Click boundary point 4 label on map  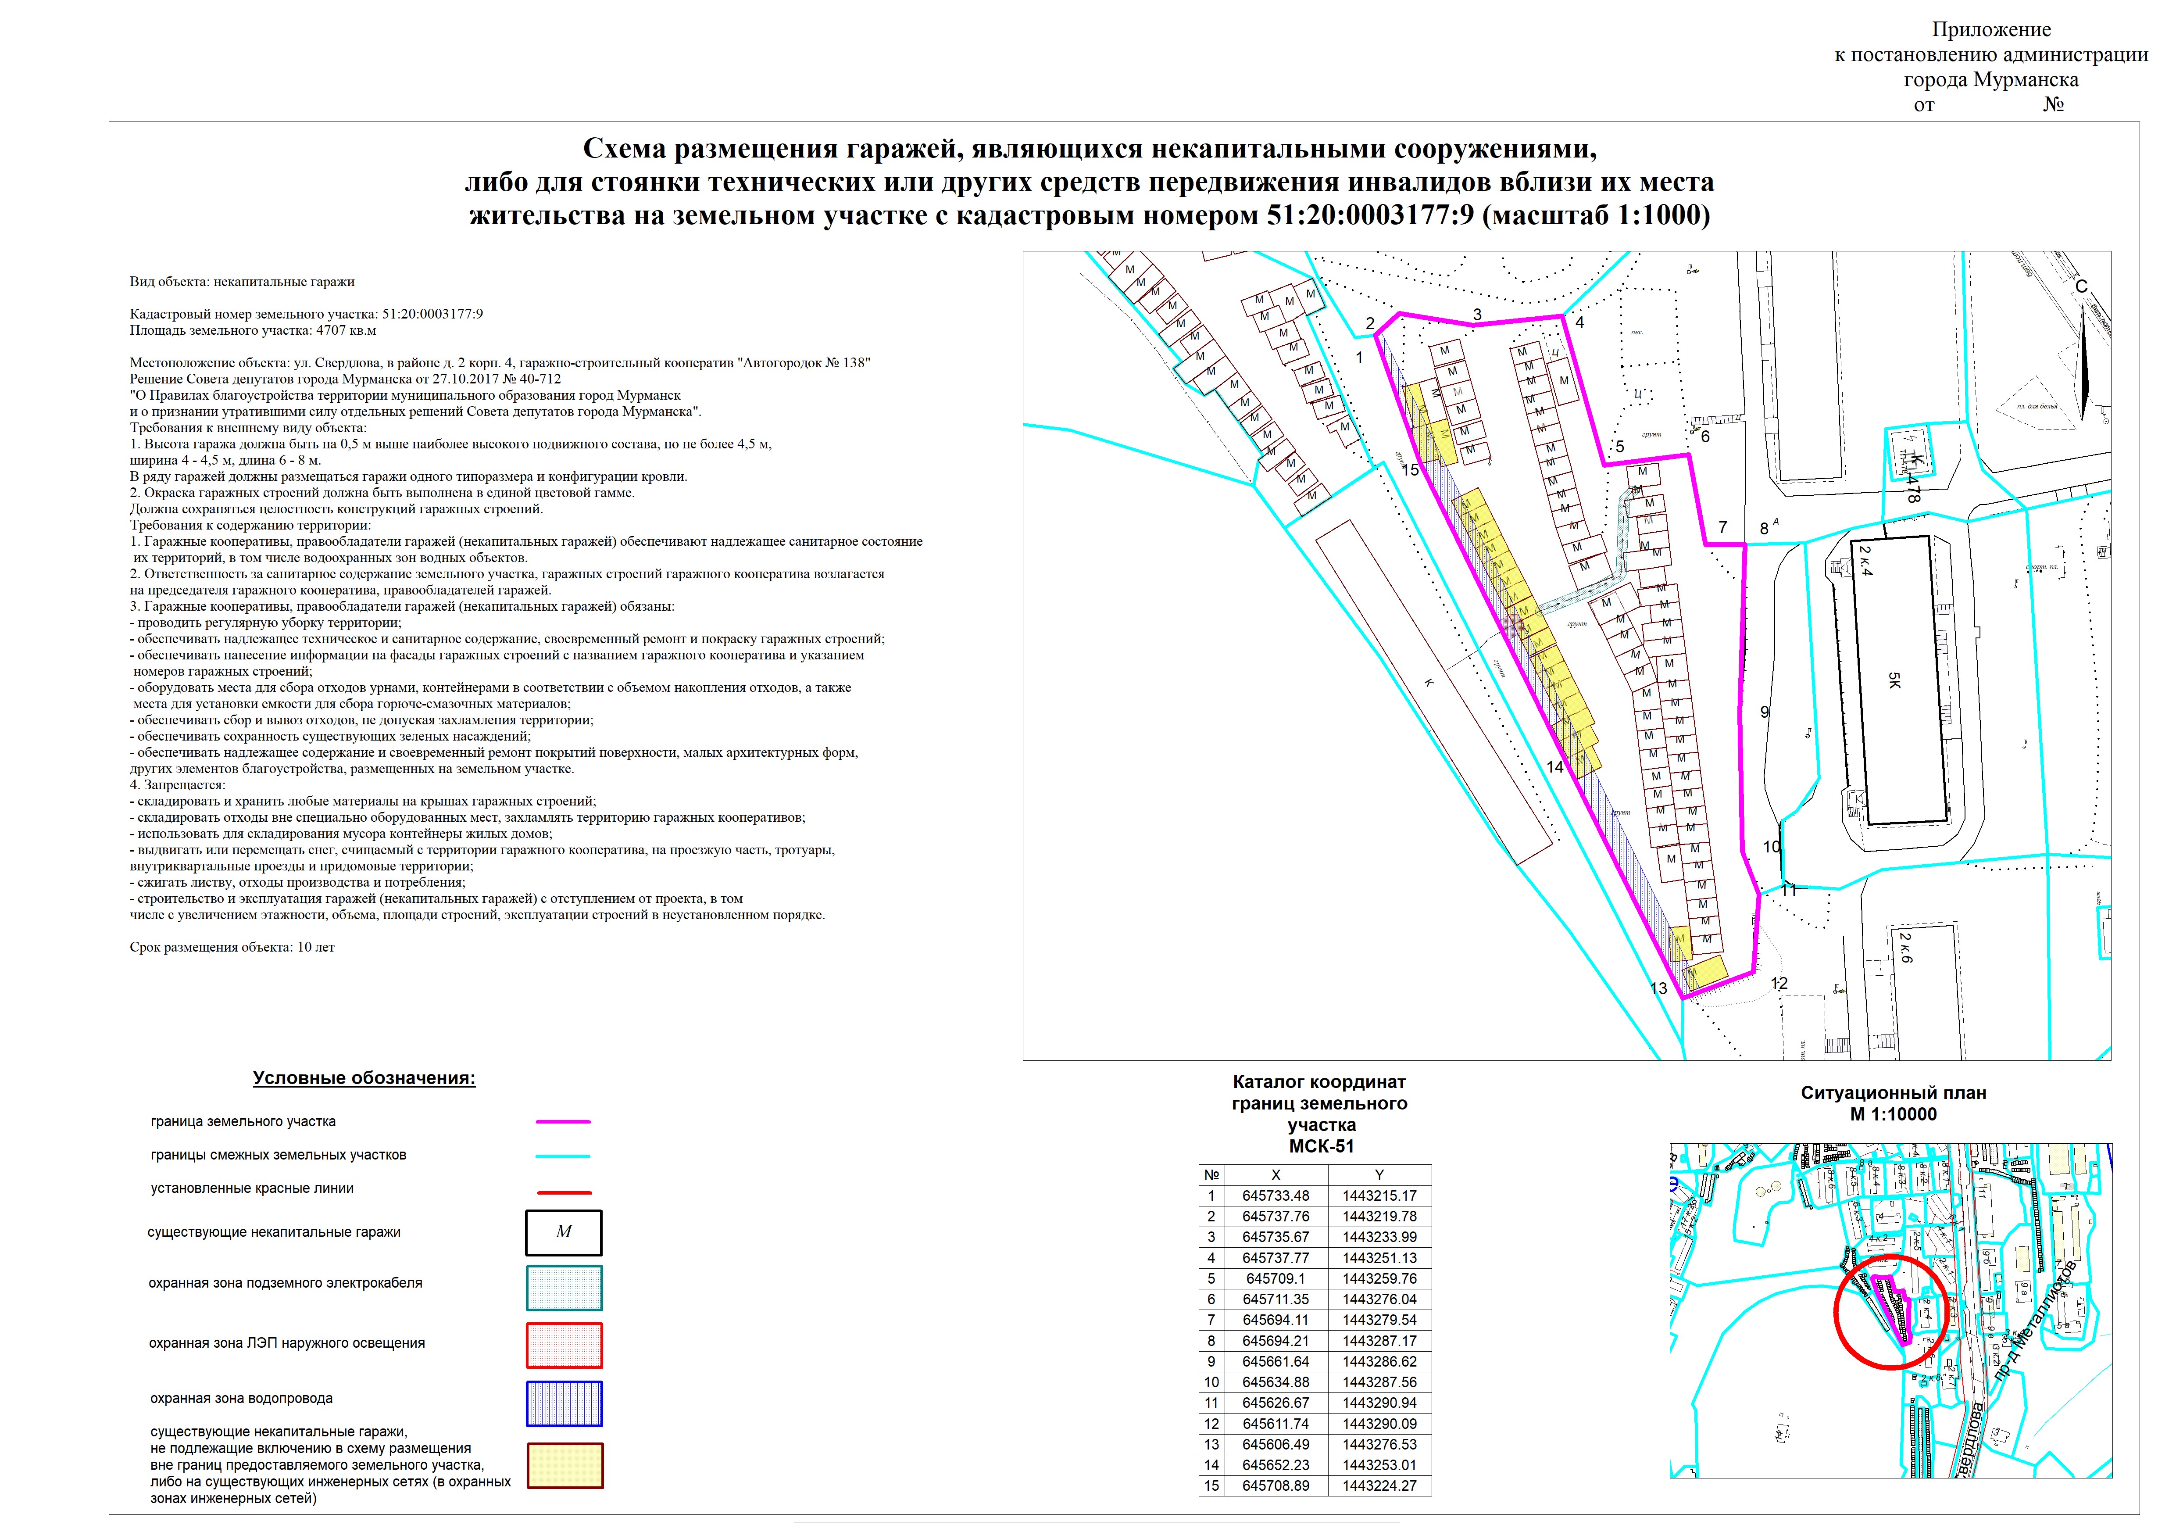point(1580,322)
